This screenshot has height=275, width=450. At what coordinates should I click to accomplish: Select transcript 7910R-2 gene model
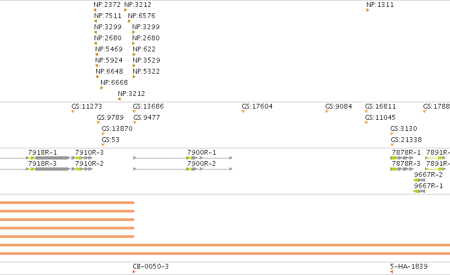click(82, 169)
